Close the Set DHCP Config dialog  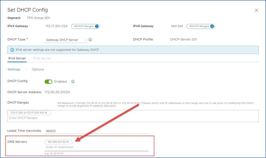click(x=256, y=10)
